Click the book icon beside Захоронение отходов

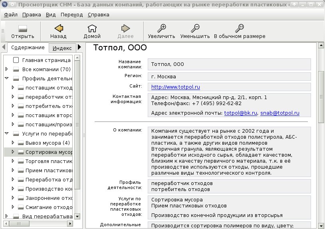point(20,198)
